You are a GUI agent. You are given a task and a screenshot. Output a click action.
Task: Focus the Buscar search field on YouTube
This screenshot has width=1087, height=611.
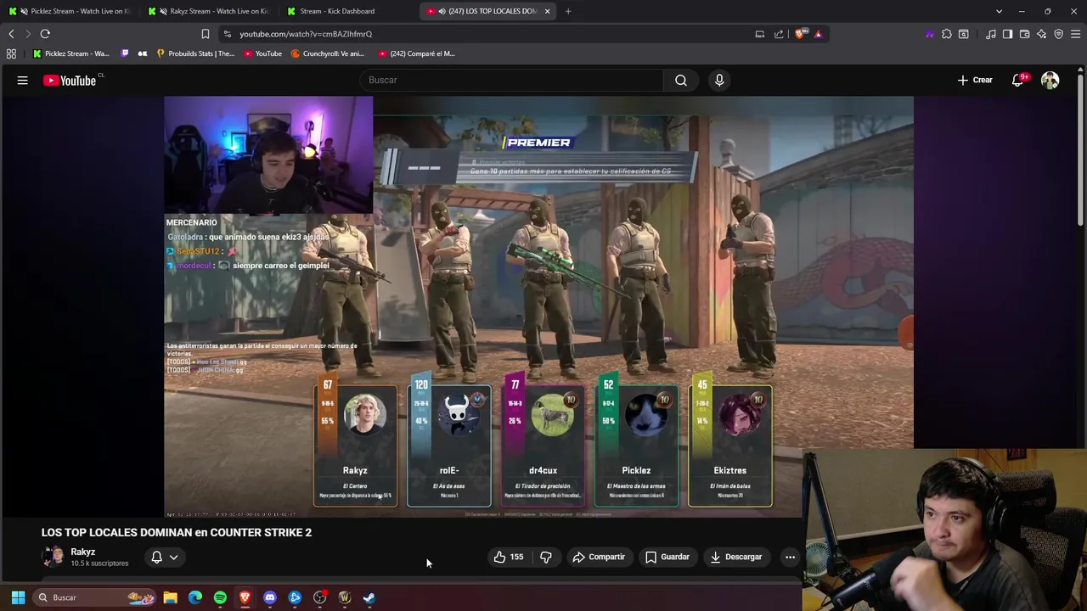(512, 80)
